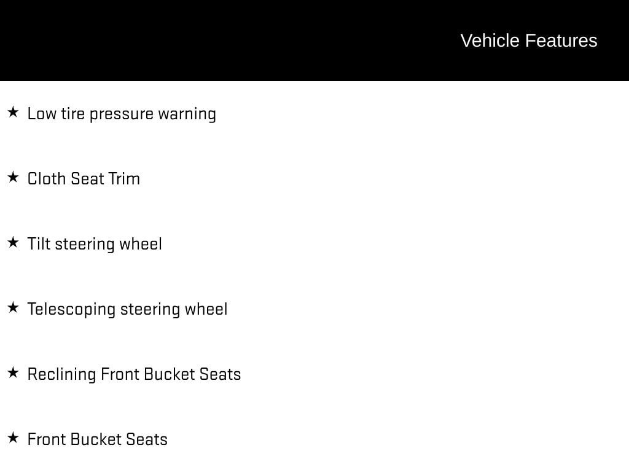Click the Cloth Seat Trim feature text
This screenshot has width=629, height=472.
84,179
